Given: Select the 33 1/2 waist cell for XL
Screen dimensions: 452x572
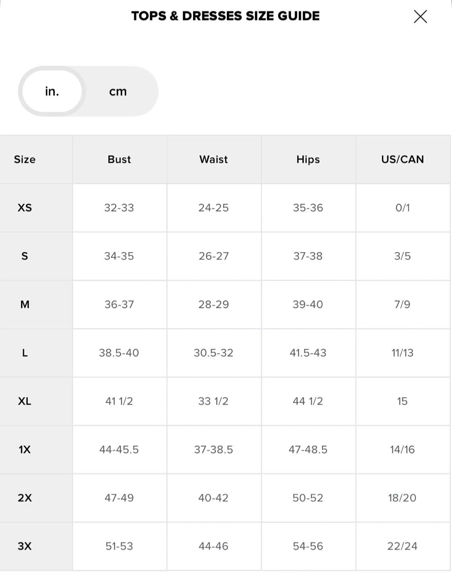Looking at the screenshot, I should click(x=213, y=401).
